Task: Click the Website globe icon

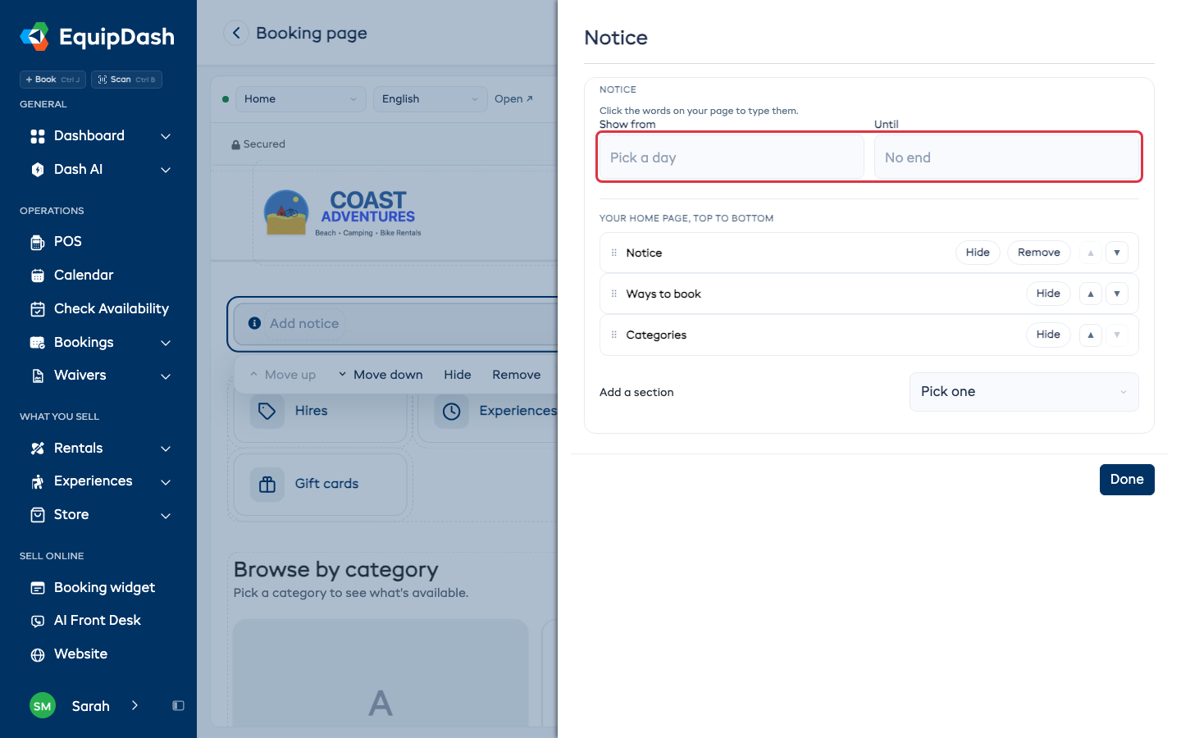Action: 38,654
